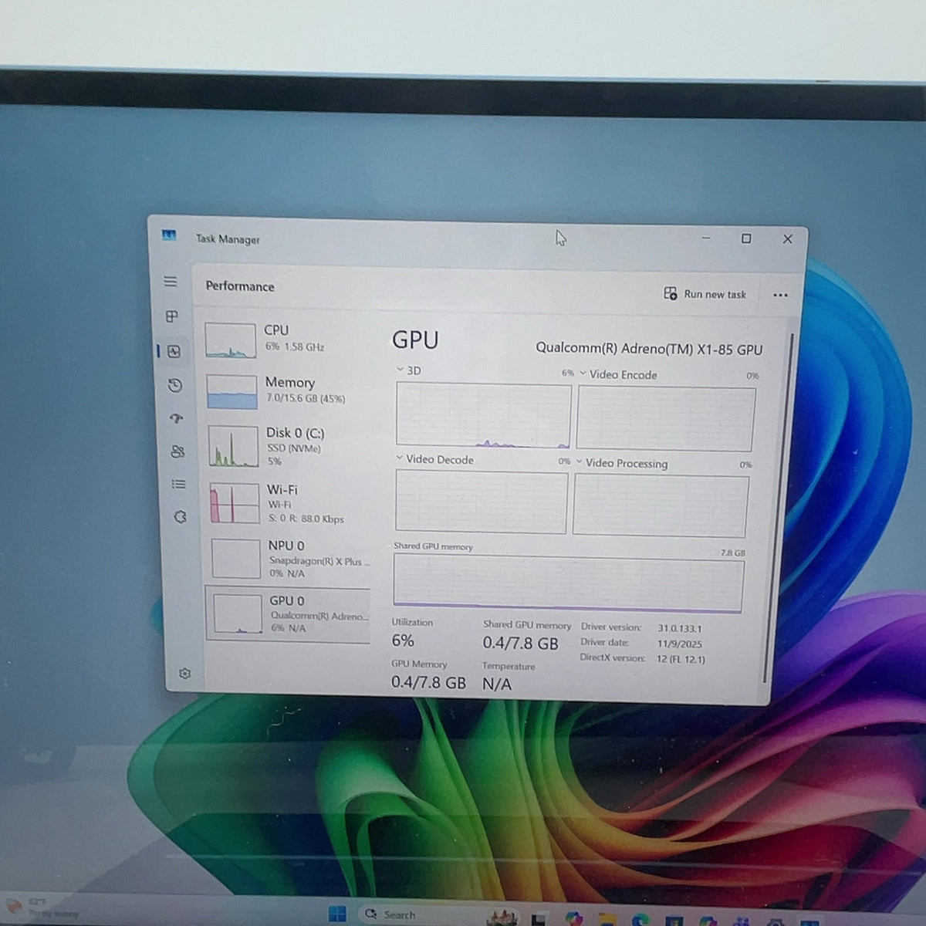Click the Qualcomm(R) Adreno(TM) X1-85 GPU title
The width and height of the screenshot is (926, 926).
point(649,349)
